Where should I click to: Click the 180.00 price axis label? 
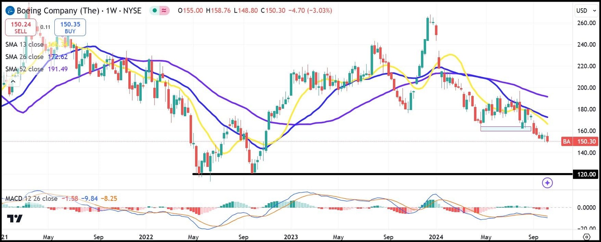tap(586, 109)
